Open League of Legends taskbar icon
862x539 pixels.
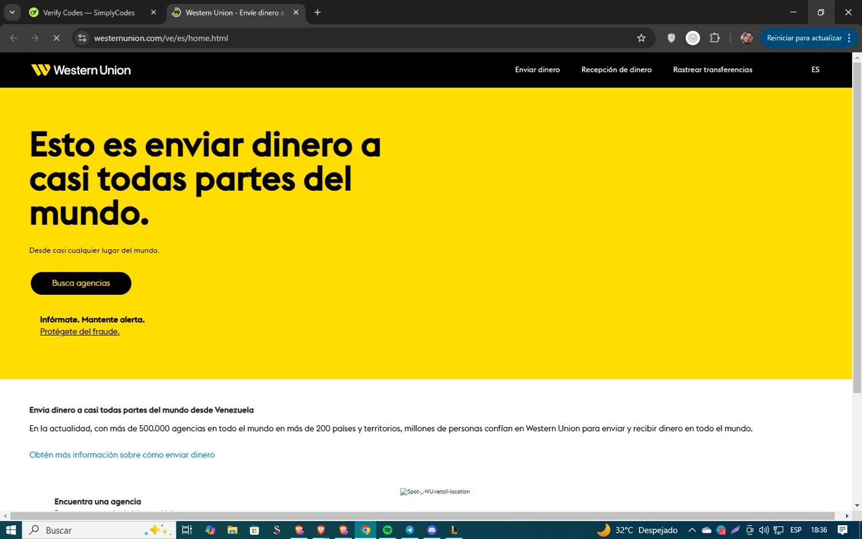tap(454, 530)
